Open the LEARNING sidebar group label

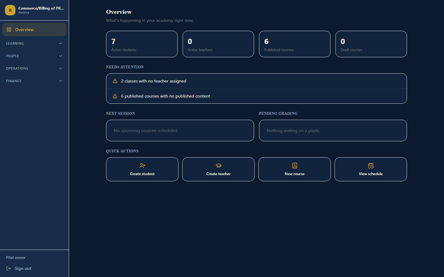15,43
